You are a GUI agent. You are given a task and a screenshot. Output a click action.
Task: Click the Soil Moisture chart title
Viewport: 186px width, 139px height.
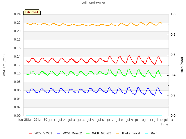[x=93, y=3]
